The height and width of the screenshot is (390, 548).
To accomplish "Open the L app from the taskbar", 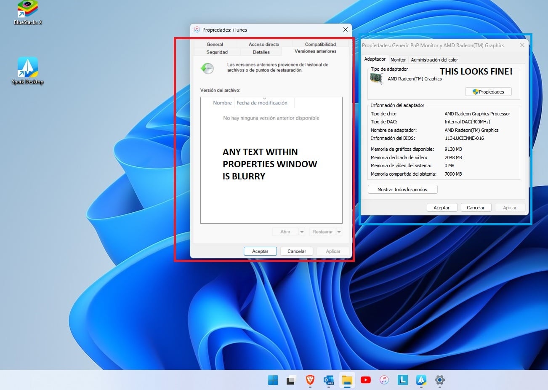I will pos(403,380).
